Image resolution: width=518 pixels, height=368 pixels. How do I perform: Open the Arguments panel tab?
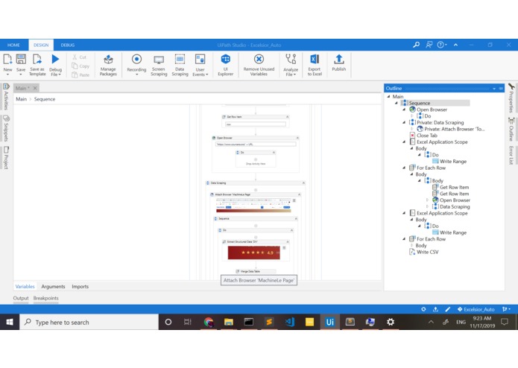click(x=53, y=287)
